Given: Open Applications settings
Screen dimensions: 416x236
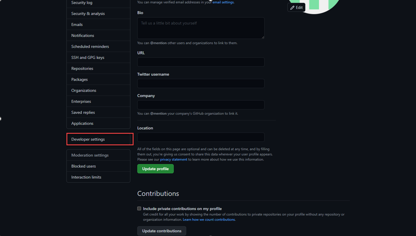Looking at the screenshot, I should click(98, 123).
